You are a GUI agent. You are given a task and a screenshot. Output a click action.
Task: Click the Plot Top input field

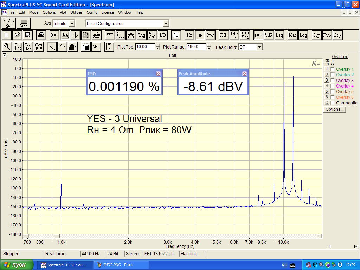(145, 47)
